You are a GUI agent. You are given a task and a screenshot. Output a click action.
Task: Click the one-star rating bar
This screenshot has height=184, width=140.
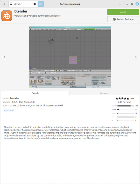(126, 120)
